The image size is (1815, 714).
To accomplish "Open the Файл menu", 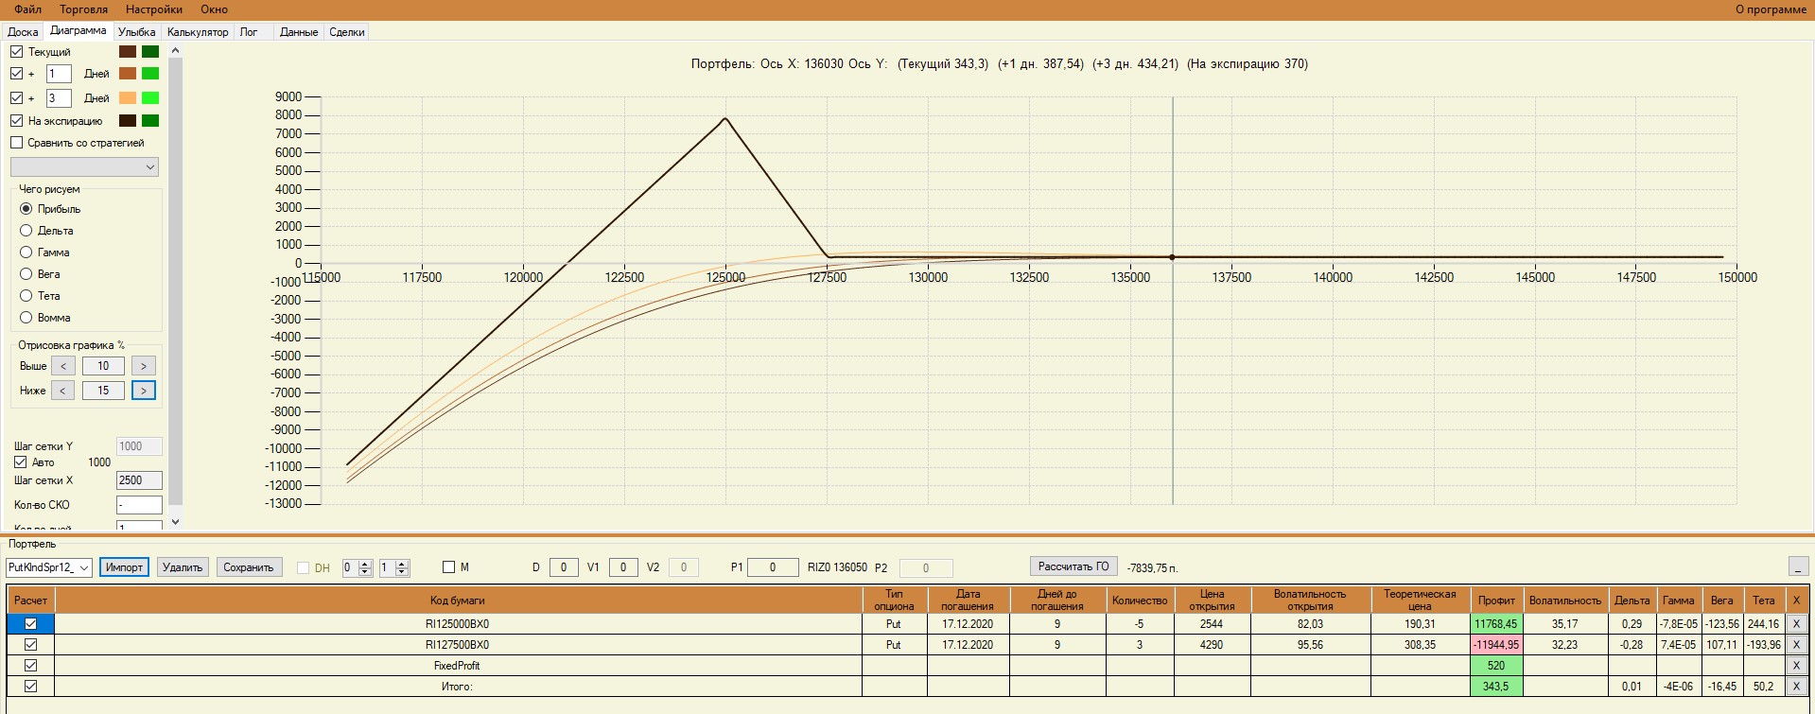I will click(x=27, y=9).
